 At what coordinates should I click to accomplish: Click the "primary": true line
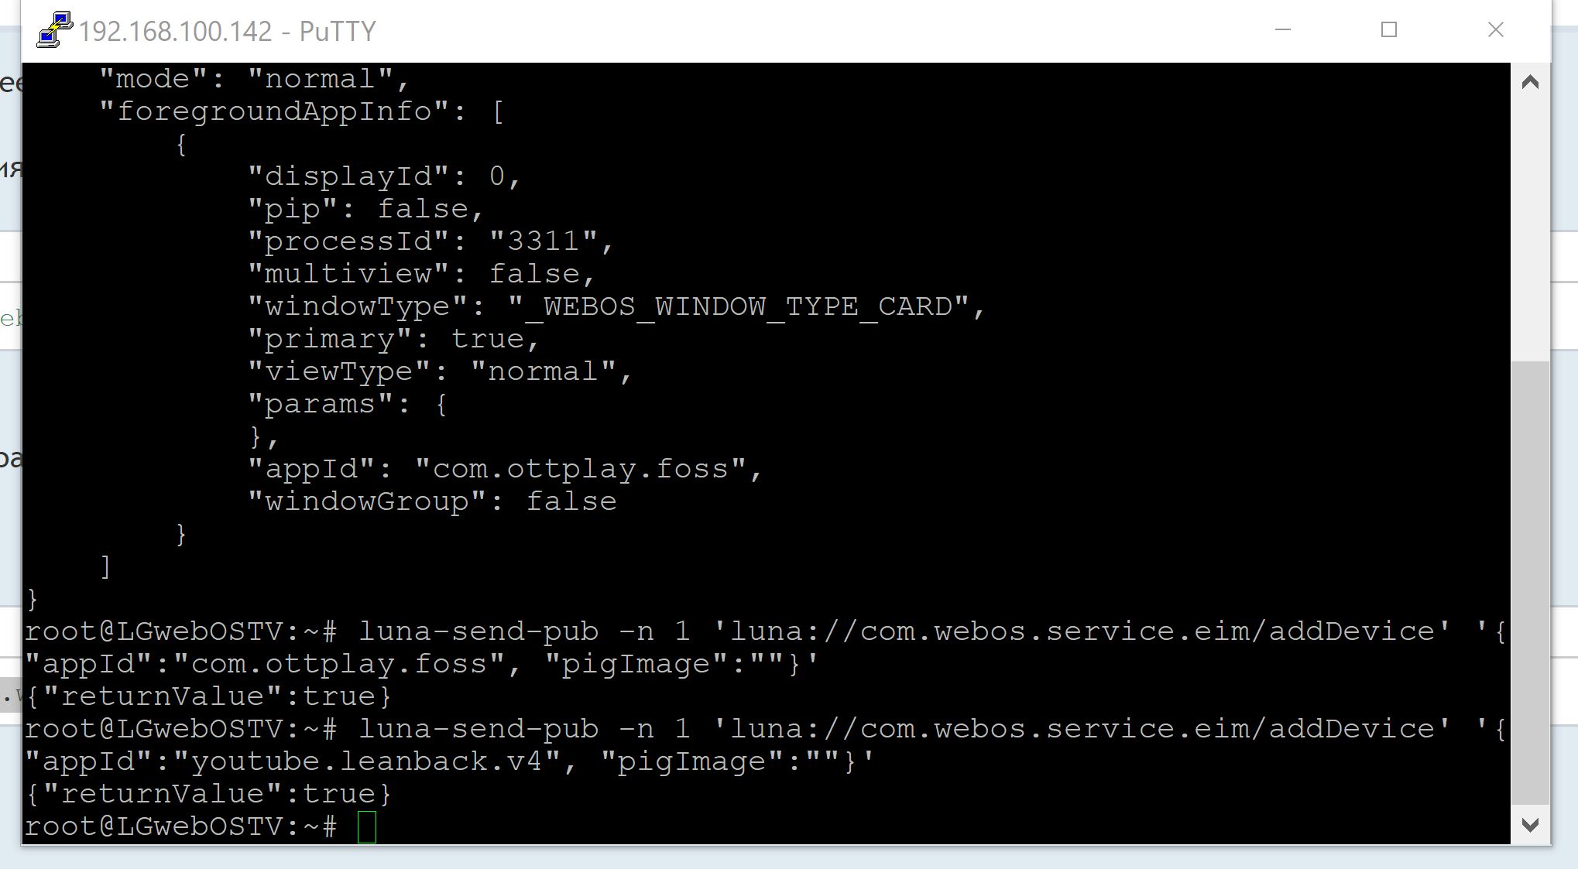393,340
